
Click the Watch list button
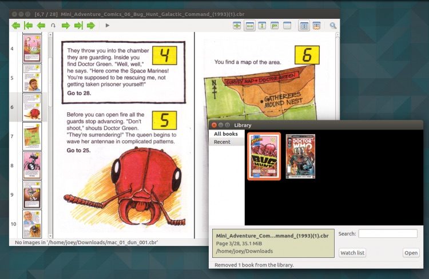coord(352,253)
